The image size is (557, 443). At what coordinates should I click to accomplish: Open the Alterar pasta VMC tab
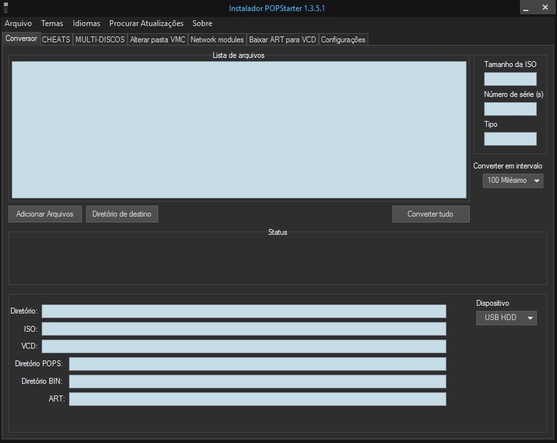pos(157,40)
